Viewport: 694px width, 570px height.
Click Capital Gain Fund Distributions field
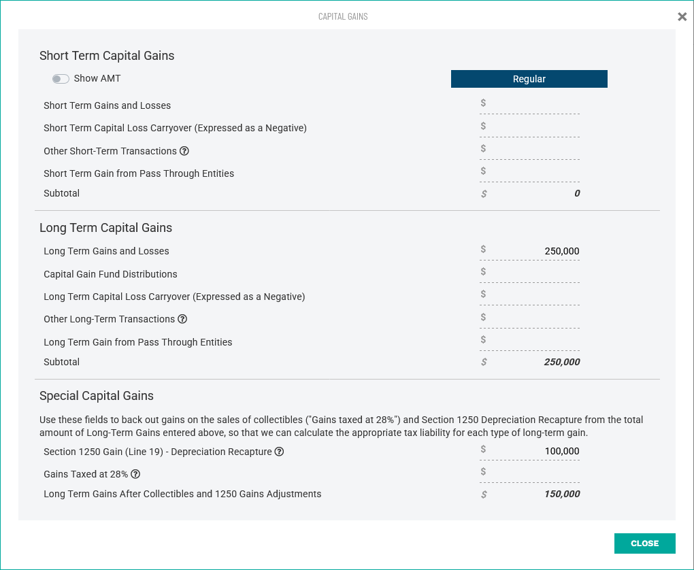533,273
